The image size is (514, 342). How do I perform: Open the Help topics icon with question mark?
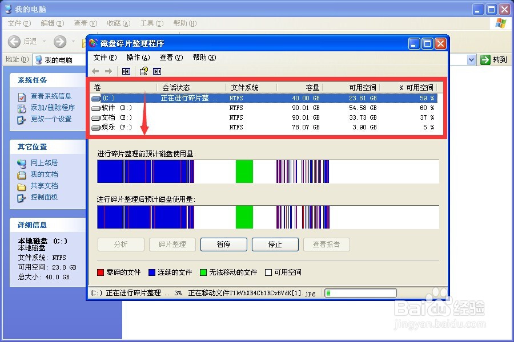pyautogui.click(x=143, y=71)
